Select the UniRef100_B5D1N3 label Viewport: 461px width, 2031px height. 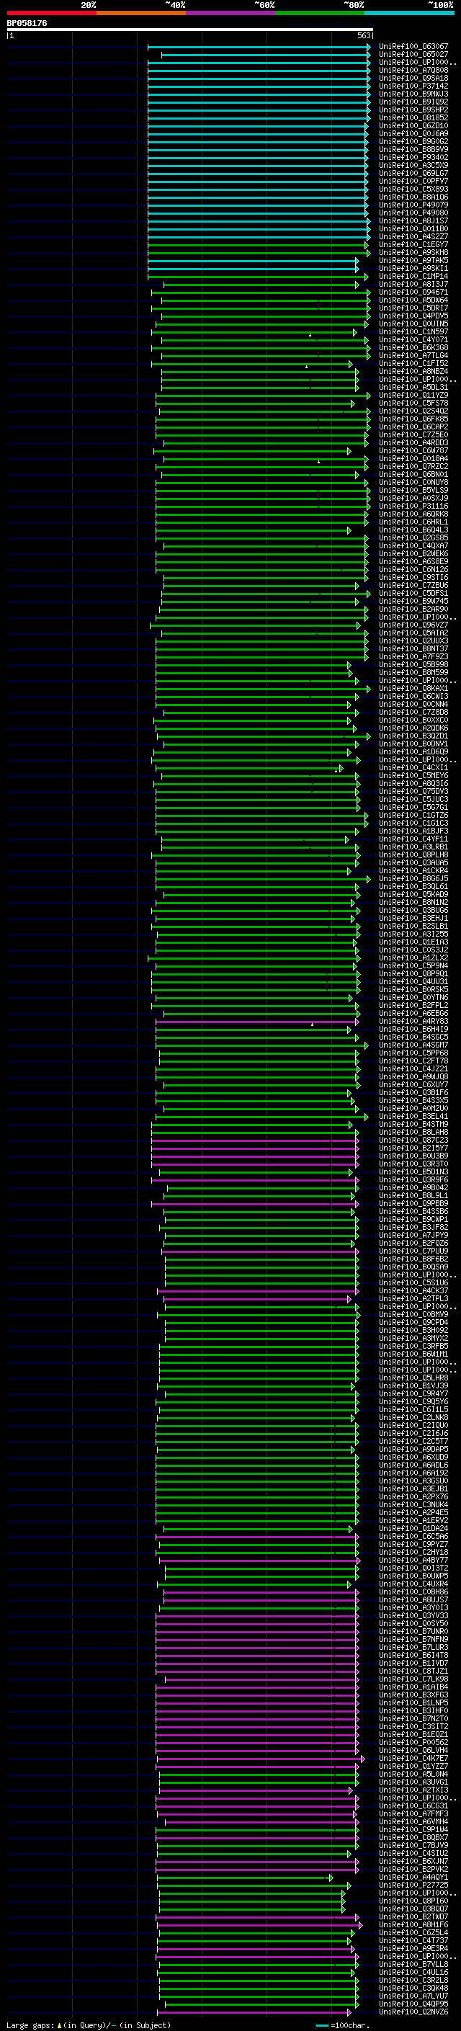[x=413, y=1171]
